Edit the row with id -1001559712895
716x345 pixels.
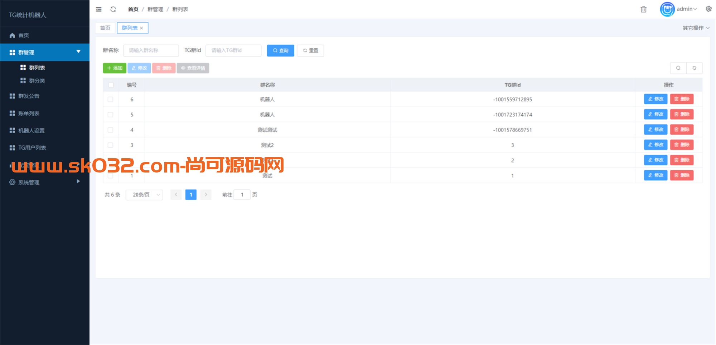655,99
